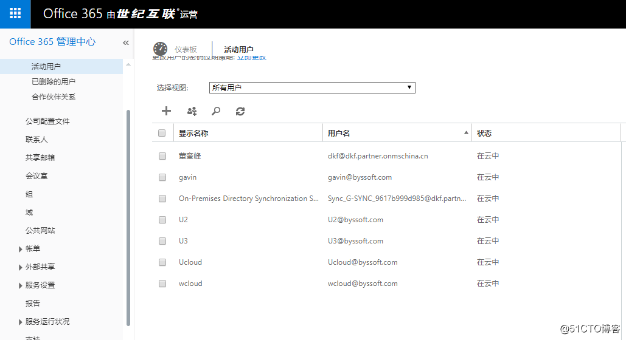Open the 域 page

[x=29, y=212]
